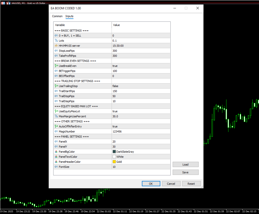This screenshot has width=259, height=214.
Task: Click the color icon beside PanelTextColor
Action: coord(56,156)
